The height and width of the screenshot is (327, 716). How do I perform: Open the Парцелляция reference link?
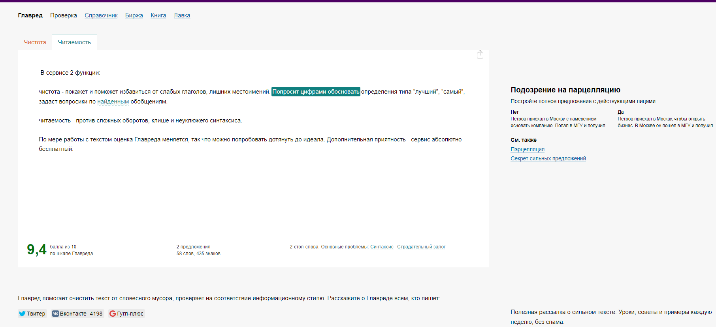527,149
